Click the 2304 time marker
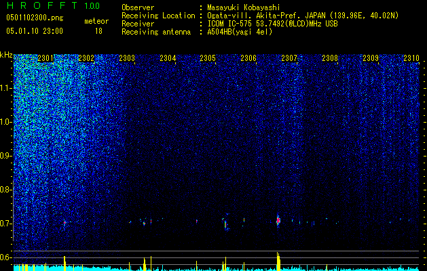Image resolution: width=427 pixels, height=271 pixels. coord(168,58)
